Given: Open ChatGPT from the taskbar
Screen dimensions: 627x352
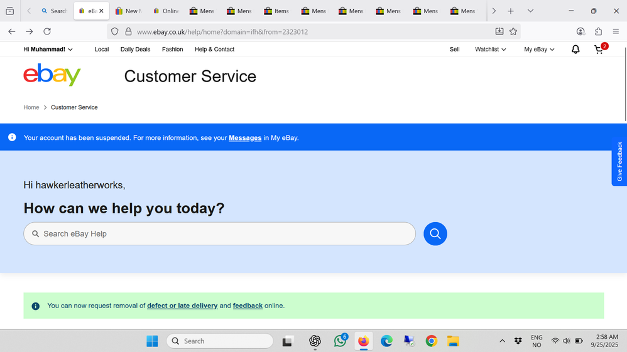Looking at the screenshot, I should click(315, 341).
